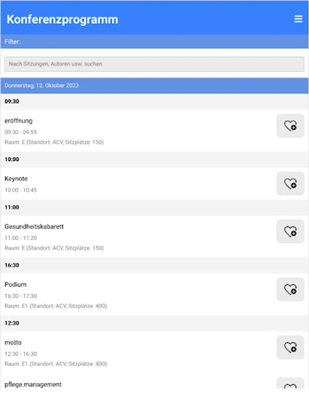Click the Filter bar
The width and height of the screenshot is (309, 412).
[x=154, y=42]
